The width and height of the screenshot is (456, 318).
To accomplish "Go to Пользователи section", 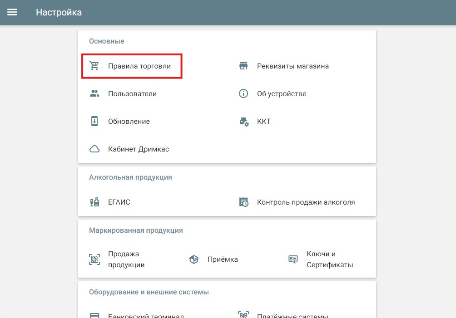I will pyautogui.click(x=132, y=94).
